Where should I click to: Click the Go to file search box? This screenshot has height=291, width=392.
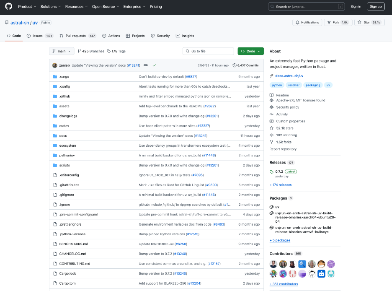[208, 51]
